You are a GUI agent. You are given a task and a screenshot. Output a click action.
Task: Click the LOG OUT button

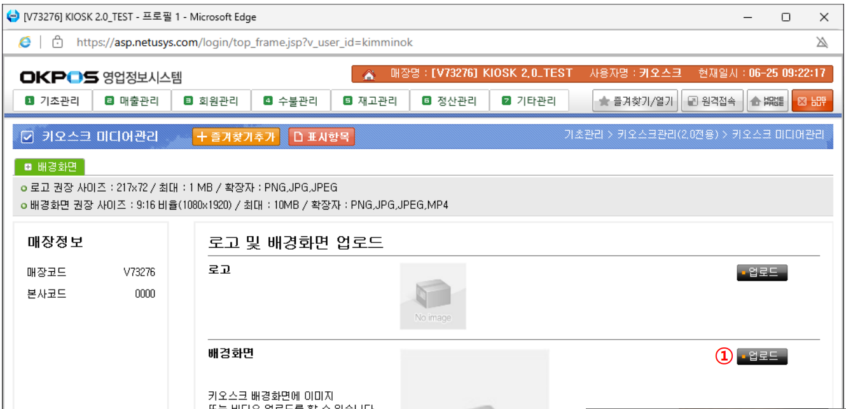pyautogui.click(x=812, y=101)
